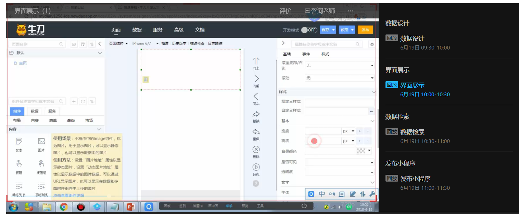
Task: Open property panel settings gear
Action: pos(372,44)
